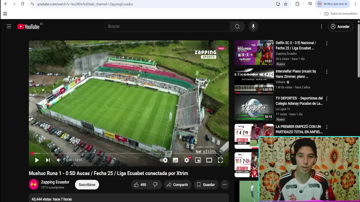Open the Interstellar Piano video title
The height and width of the screenshot is (202, 360).
tap(296, 74)
